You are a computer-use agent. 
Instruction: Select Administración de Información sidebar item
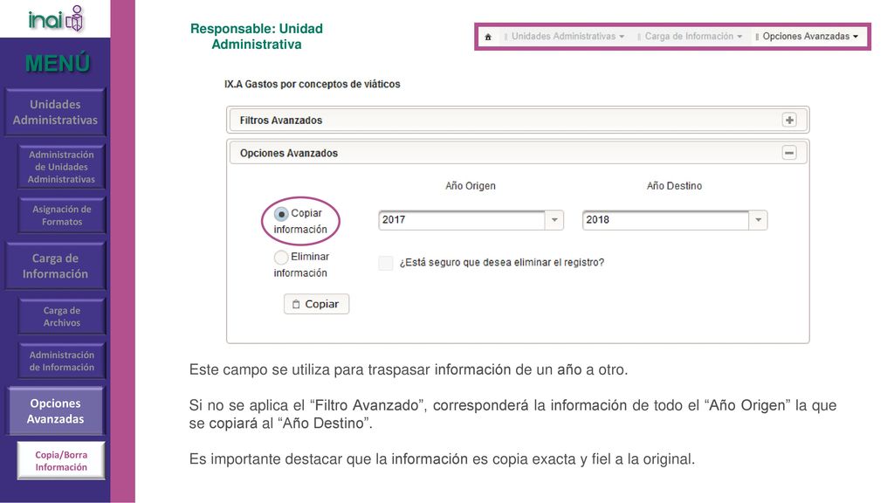tap(62, 361)
